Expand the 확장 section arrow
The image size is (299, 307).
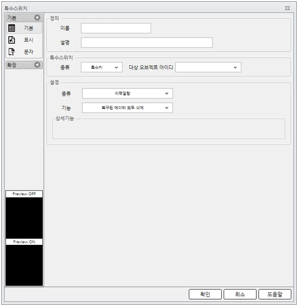pos(37,65)
